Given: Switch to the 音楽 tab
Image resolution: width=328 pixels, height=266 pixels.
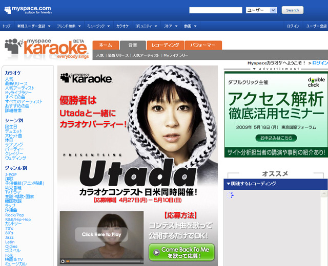Looking at the screenshot, I should [x=133, y=45].
